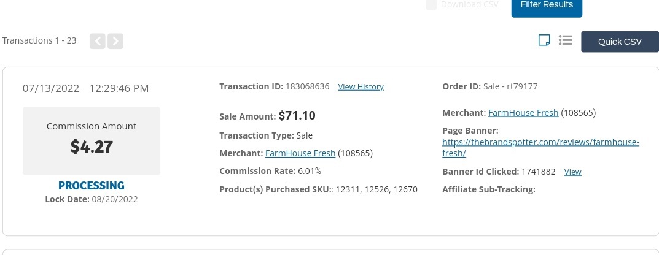Click the PROCESSING status label

[91, 185]
